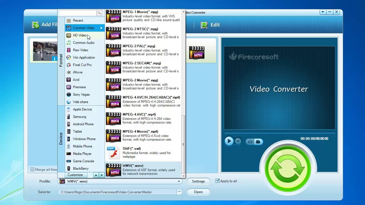Select the harbor video thumbnail
This screenshot has height=205, width=365.
coord(45,51)
